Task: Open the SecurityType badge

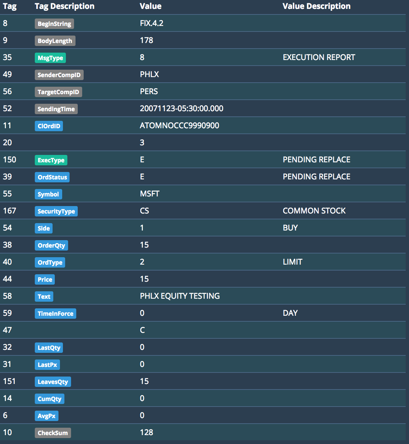Action: coord(56,211)
